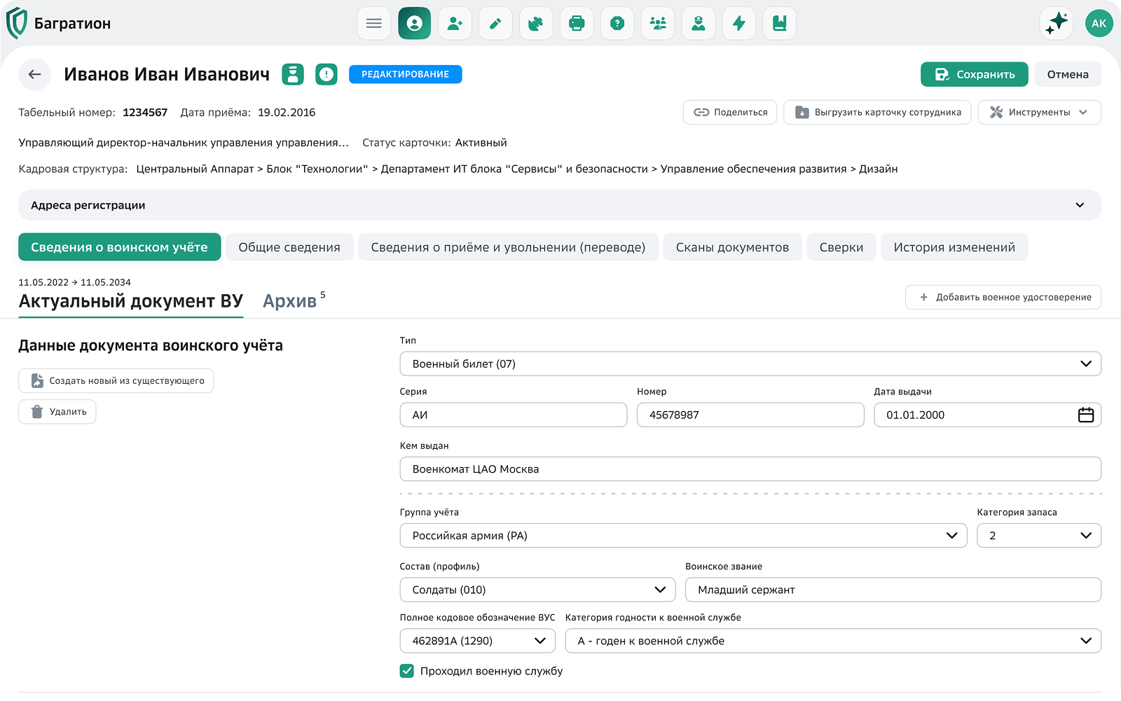Click the 'Кем выдан' input field
The width and height of the screenshot is (1121, 701).
click(750, 469)
